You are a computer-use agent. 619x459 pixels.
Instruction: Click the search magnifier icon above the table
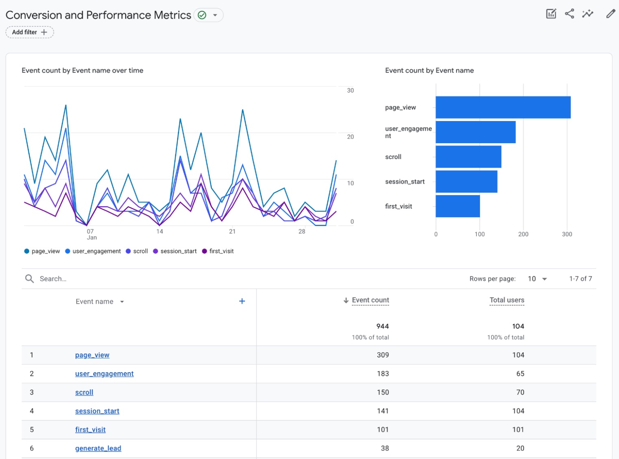coord(29,278)
